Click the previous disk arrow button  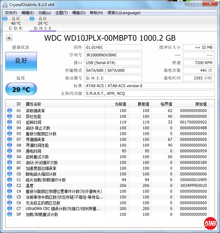(9, 38)
